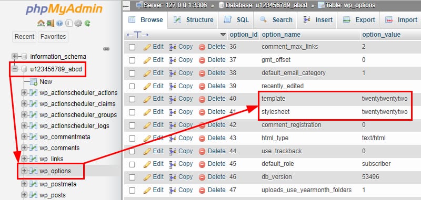Viewport: 421px width, 200px height.
Task: Click the red Delete icon for html_type row
Action: pos(202,139)
